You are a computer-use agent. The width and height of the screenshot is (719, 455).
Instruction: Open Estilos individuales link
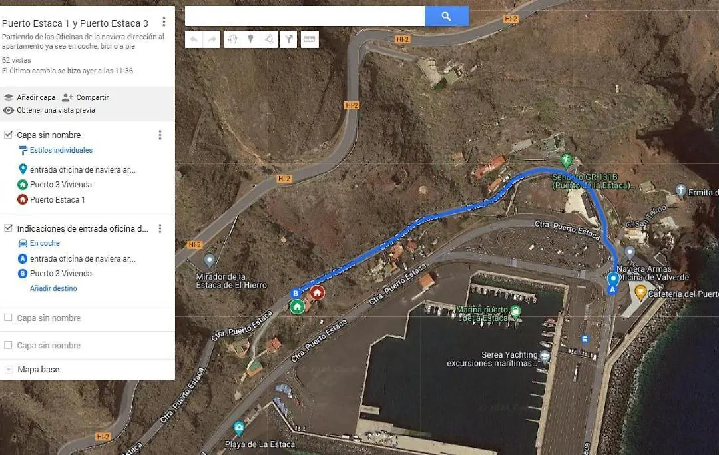click(61, 150)
